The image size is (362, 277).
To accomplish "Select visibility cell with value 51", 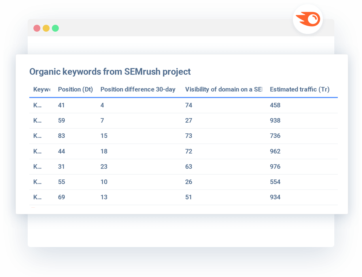I will point(188,197).
